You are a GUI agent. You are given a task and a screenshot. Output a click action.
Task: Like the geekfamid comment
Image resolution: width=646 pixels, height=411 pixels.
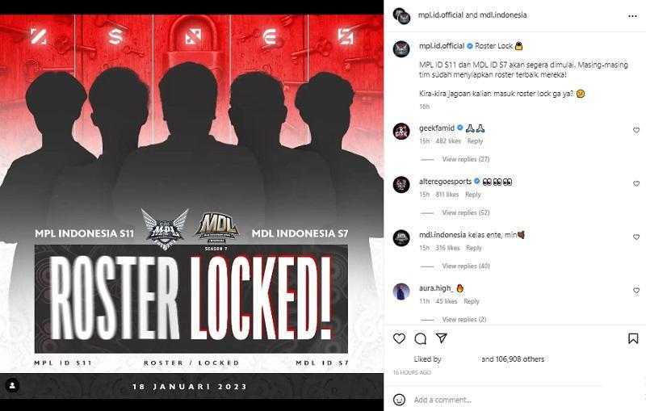636,130
